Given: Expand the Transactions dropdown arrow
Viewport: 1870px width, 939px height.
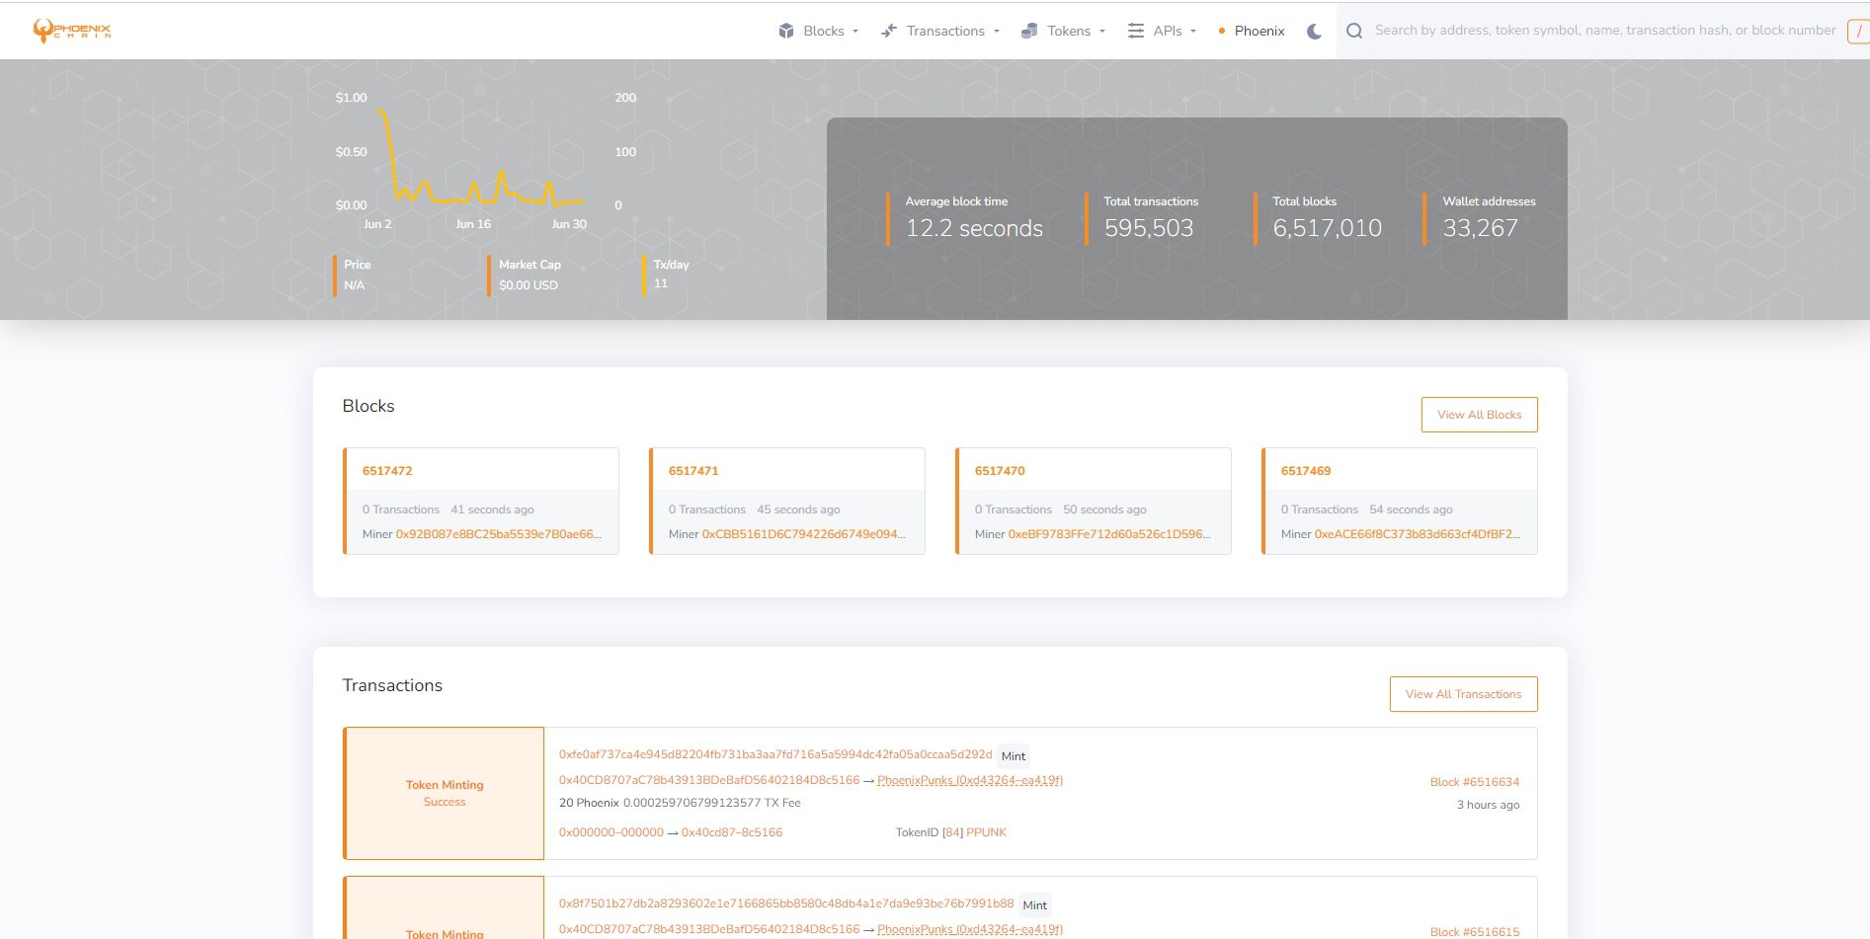Looking at the screenshot, I should (x=997, y=32).
